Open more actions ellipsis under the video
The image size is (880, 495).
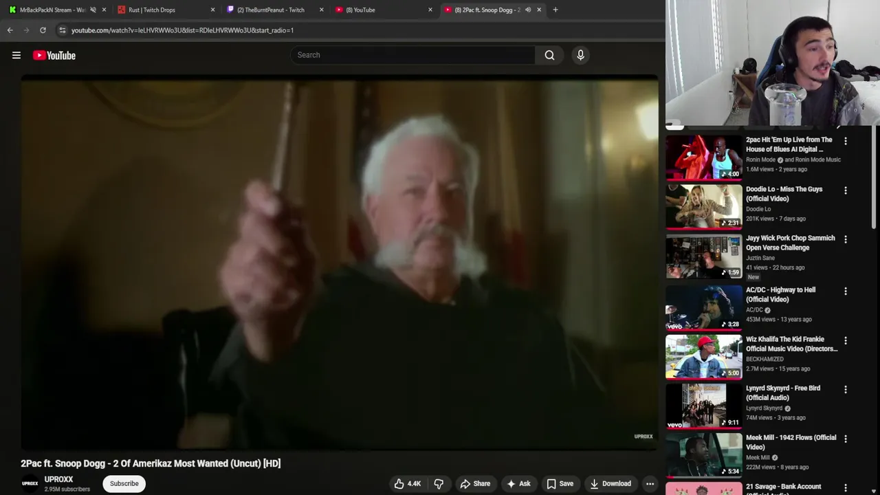pos(650,483)
